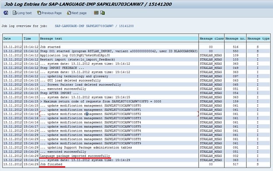This screenshot has width=273, height=171.
Task: Click the refresh icon in the toolbar
Action: [6, 13]
